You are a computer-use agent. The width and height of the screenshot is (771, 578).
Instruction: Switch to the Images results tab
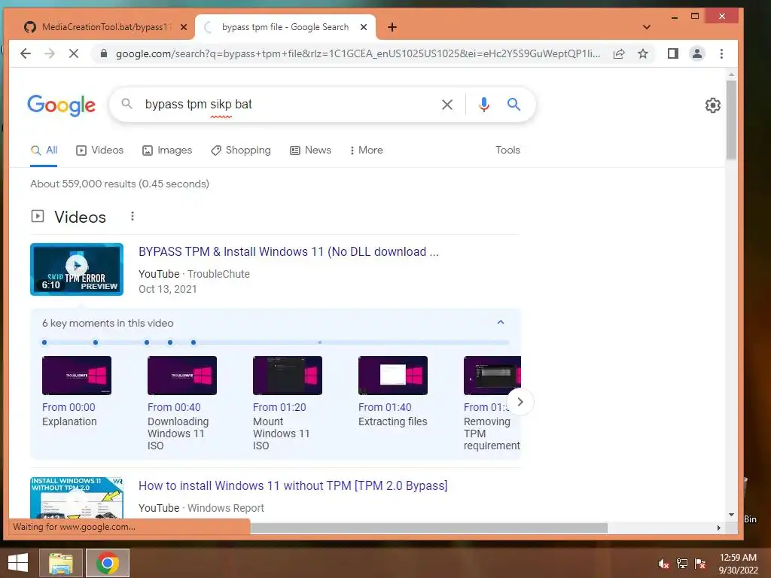[167, 151]
